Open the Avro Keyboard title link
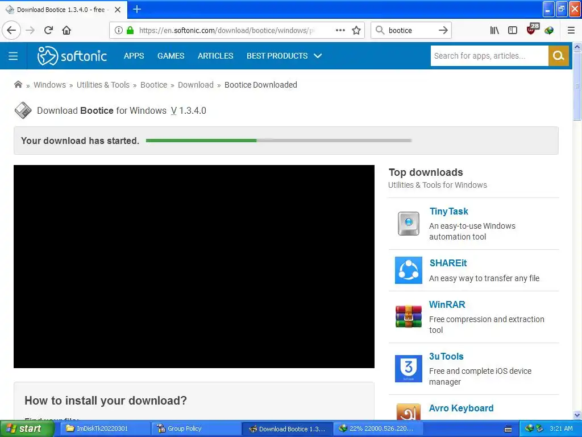 (461, 408)
